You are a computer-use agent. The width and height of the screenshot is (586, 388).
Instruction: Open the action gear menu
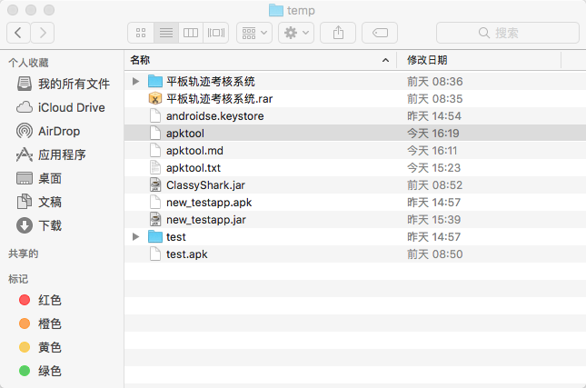(x=296, y=33)
